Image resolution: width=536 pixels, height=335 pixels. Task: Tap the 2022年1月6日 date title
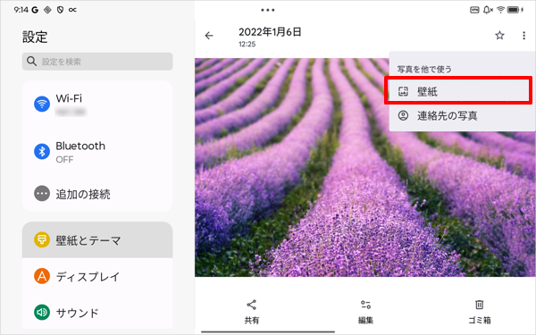pos(270,32)
